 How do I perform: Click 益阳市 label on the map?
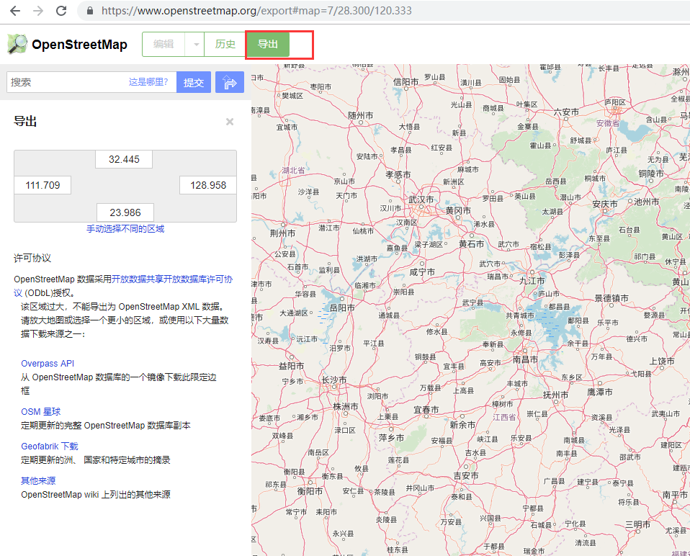[x=291, y=366]
